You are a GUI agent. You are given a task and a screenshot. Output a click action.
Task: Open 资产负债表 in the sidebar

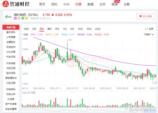tap(11, 104)
